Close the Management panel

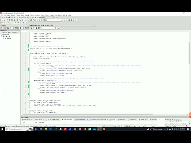(19, 30)
